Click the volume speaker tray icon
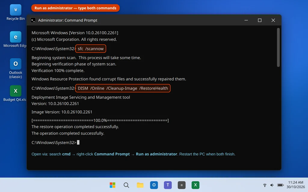Image resolution: width=308 pixels, height=192 pixels. click(x=272, y=185)
